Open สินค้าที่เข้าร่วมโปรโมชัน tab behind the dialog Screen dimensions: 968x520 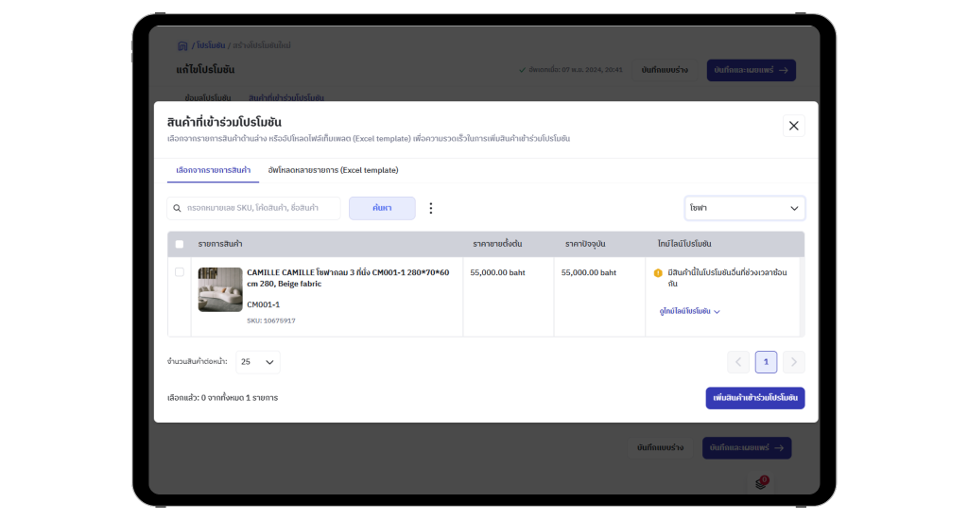coord(285,97)
